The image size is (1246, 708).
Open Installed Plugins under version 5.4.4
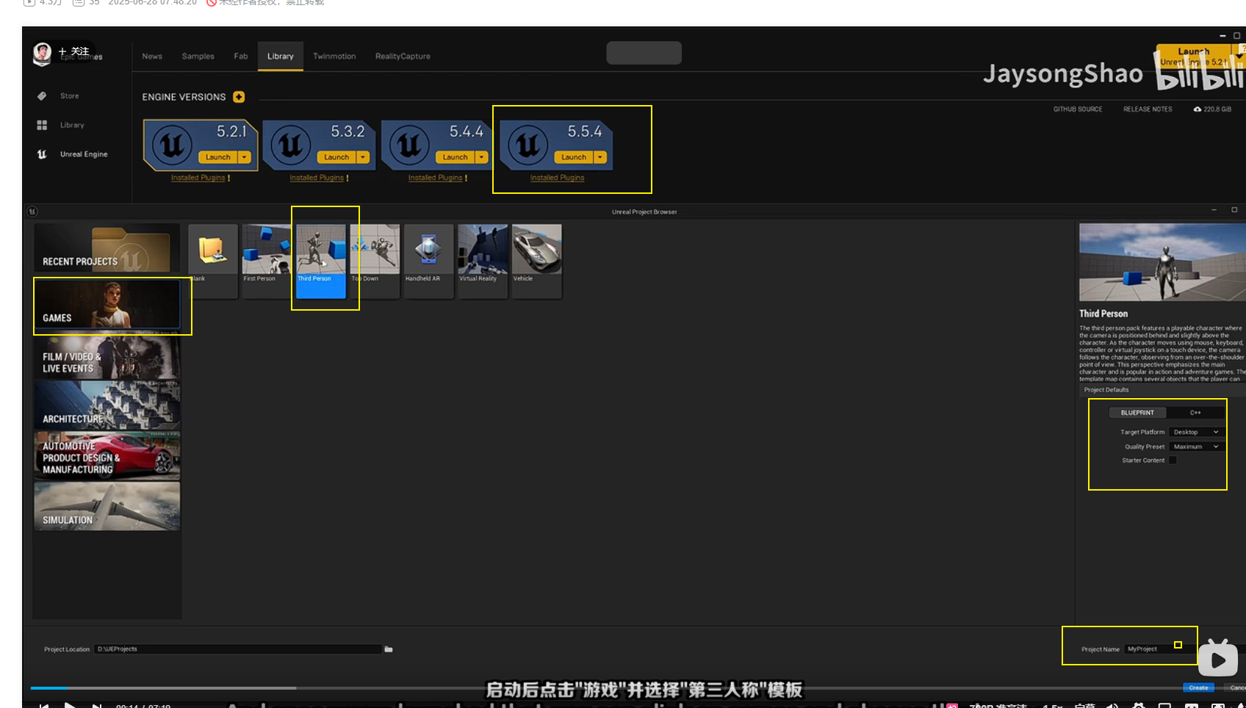(436, 178)
